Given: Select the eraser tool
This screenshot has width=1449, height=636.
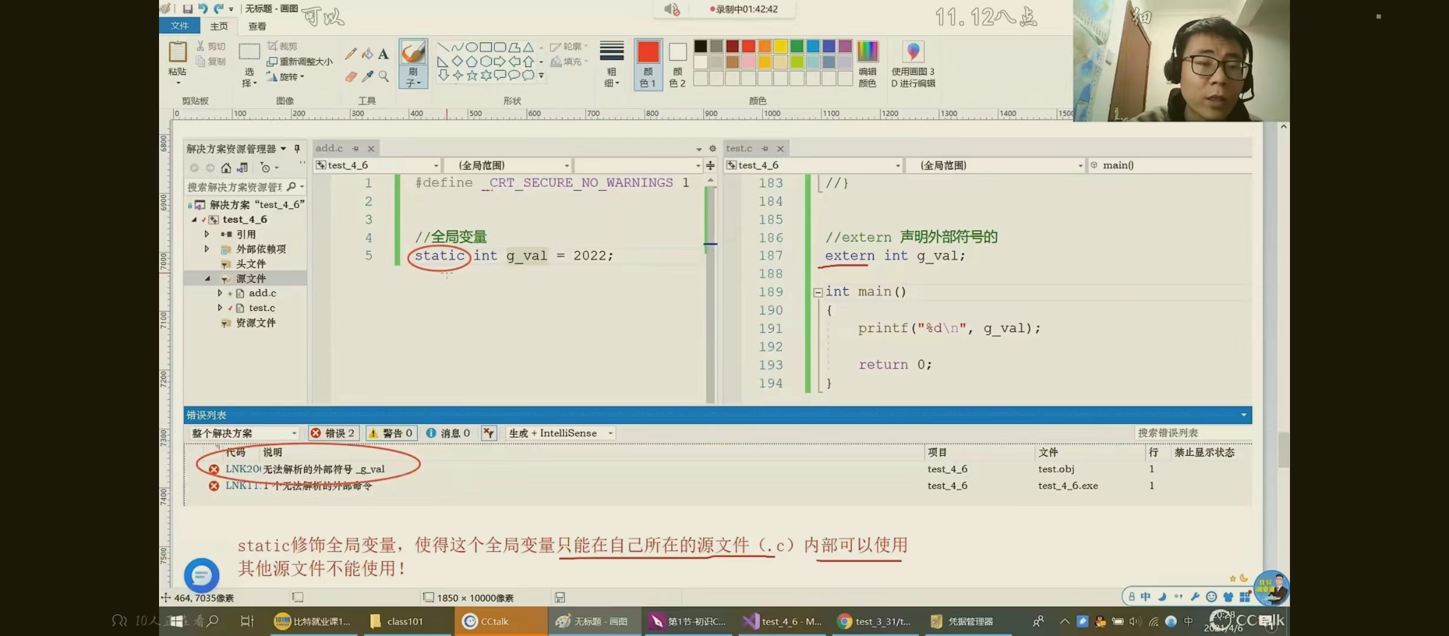Looking at the screenshot, I should coord(350,77).
